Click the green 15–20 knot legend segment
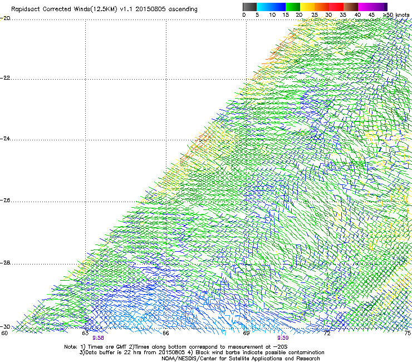 pos(293,7)
